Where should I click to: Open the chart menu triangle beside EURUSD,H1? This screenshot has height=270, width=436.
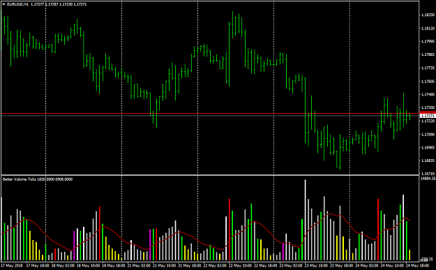[3, 4]
